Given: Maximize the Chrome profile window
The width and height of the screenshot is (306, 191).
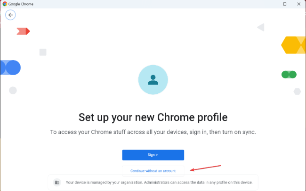Looking at the screenshot, I should coord(284,4).
